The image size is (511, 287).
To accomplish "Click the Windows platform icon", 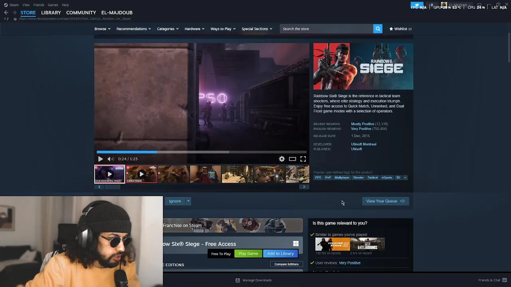I will [x=296, y=244].
